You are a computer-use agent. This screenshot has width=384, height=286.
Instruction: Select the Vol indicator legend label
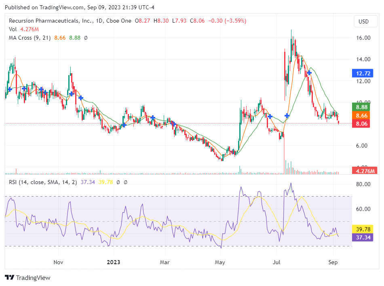pos(13,30)
